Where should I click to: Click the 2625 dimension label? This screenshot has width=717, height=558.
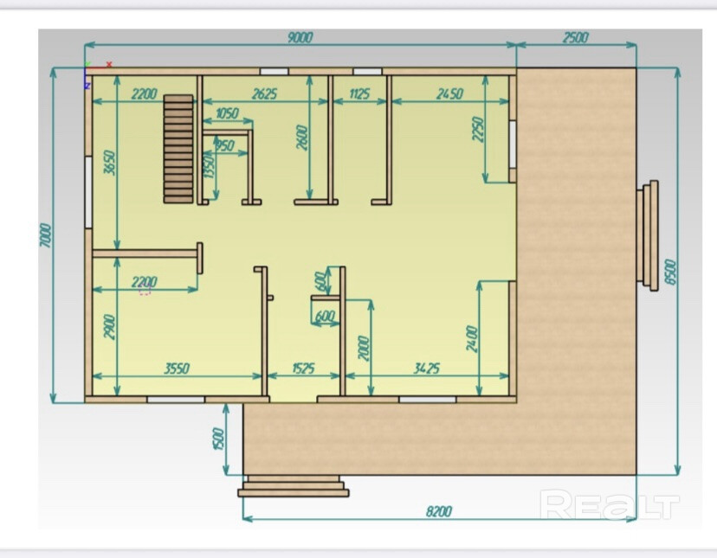tap(263, 94)
